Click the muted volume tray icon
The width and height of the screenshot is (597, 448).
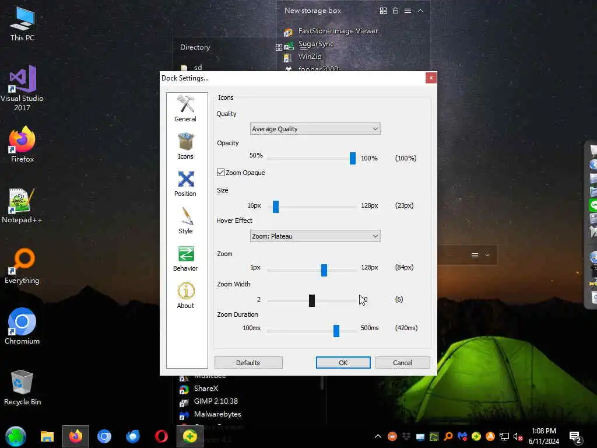(x=518, y=436)
